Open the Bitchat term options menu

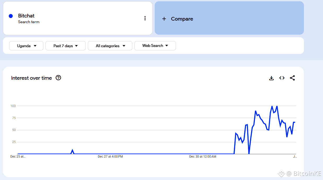tap(145, 18)
